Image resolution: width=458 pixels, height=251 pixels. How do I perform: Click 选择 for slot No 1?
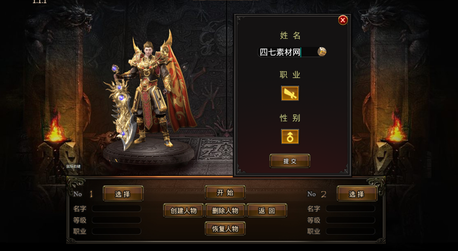click(x=123, y=194)
